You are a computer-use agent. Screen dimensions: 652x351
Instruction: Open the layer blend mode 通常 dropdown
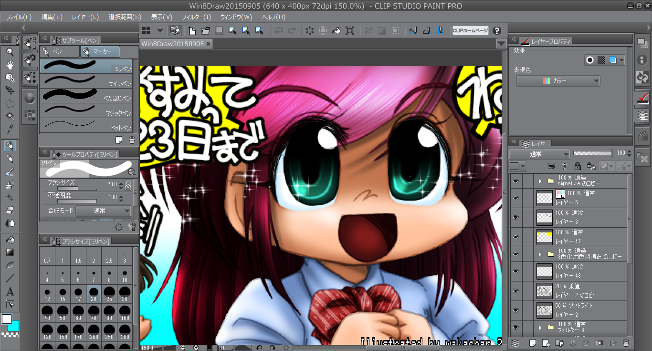pos(539,154)
